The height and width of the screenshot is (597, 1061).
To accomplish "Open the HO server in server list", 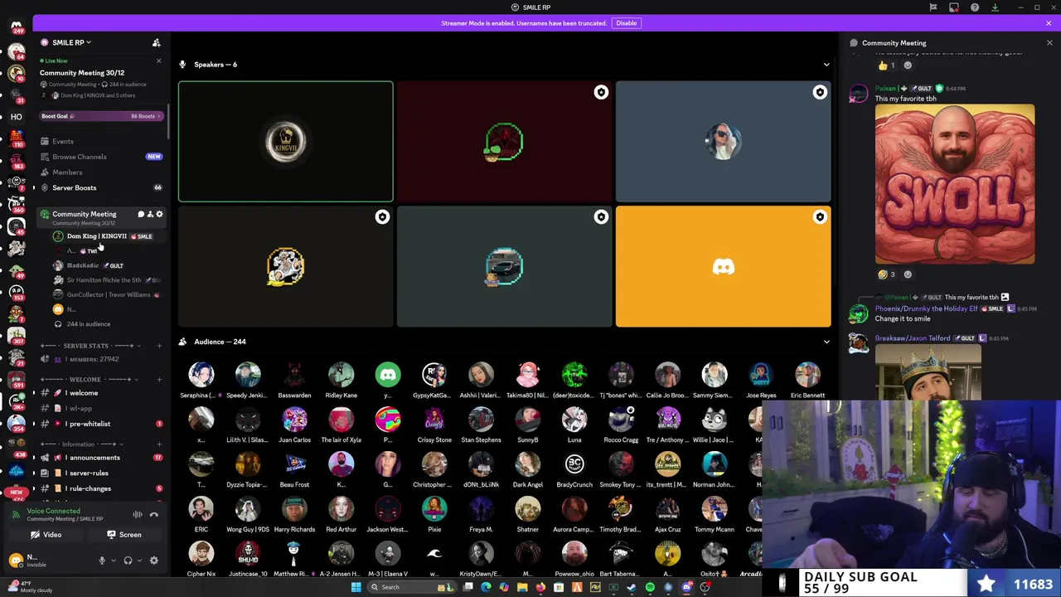I will (x=16, y=117).
